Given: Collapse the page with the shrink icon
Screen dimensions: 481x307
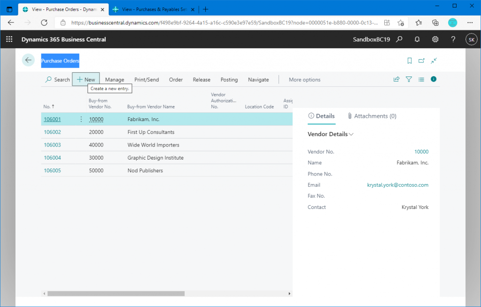Looking at the screenshot, I should pyautogui.click(x=434, y=61).
